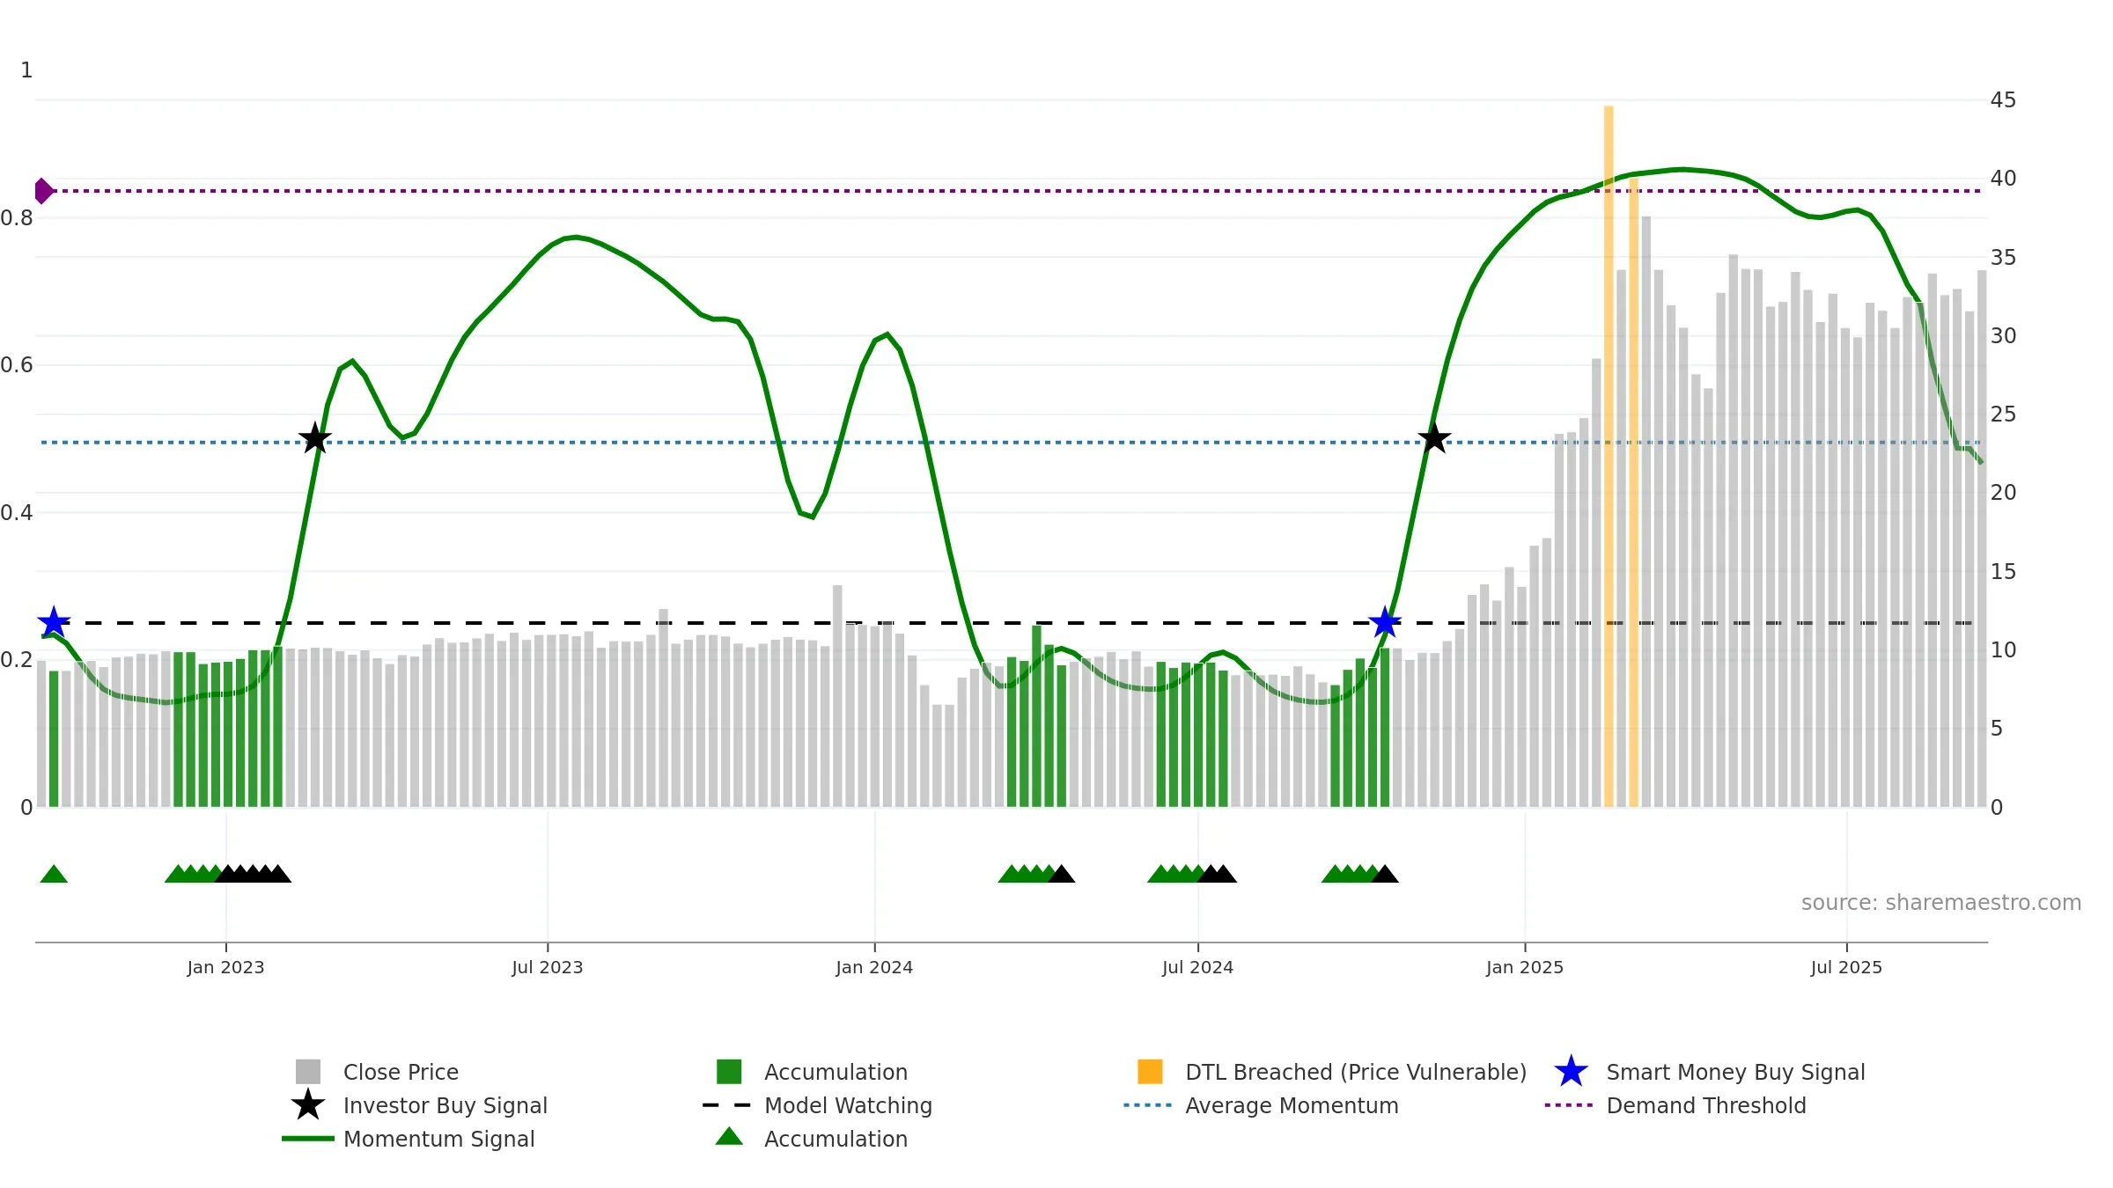This screenshot has height=1188, width=2113.
Task: Click the green Momentum Signal legend line
Action: 308,1139
